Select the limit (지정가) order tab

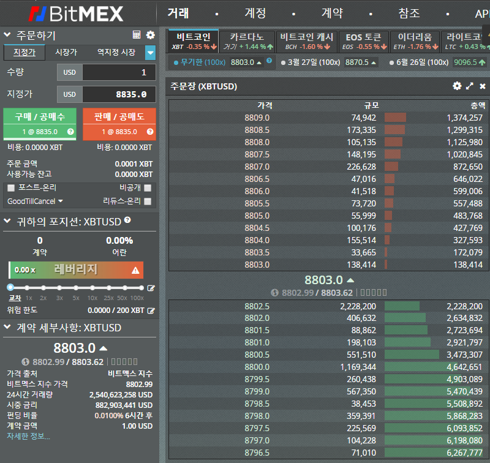24,52
